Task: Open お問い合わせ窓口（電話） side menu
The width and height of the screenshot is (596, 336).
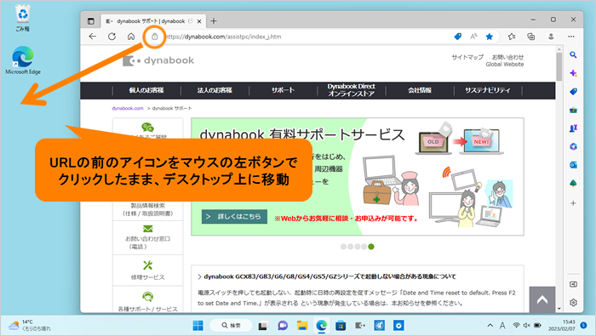Action: pos(147,237)
